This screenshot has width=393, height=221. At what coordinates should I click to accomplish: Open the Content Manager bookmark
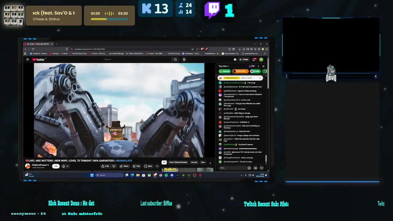coord(116,53)
